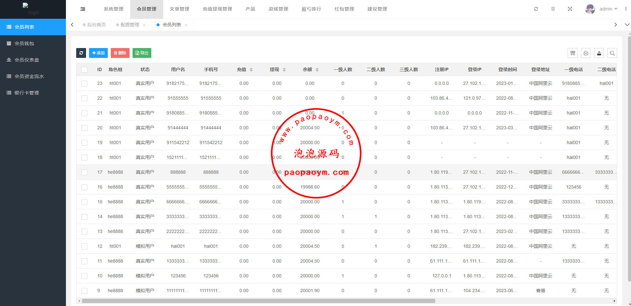This screenshot has height=306, width=631.
Task: Click the green 导出 button
Action: point(142,53)
